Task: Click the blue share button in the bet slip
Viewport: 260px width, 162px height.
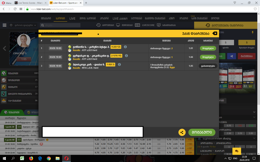Action: tap(232, 56)
